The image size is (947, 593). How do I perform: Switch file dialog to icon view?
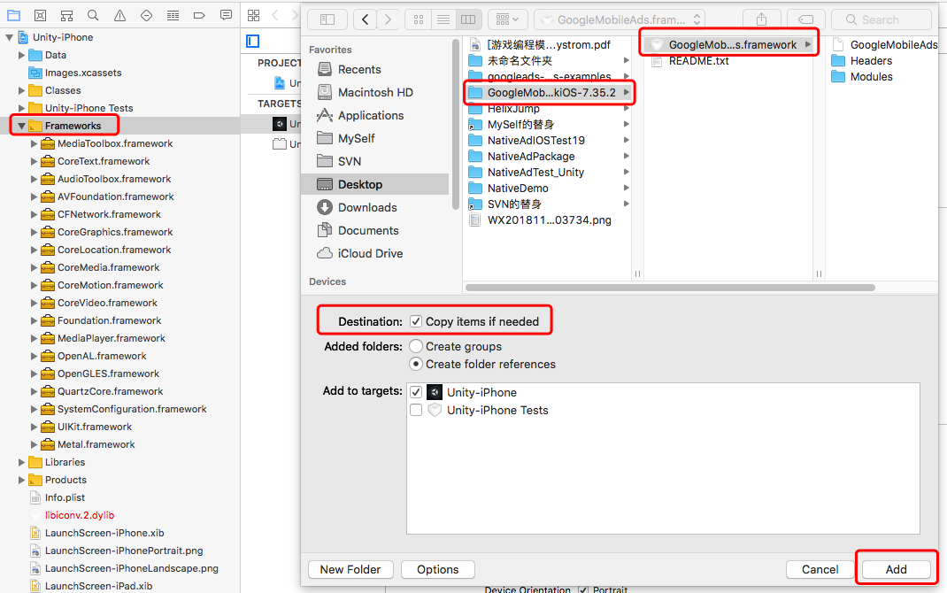tap(418, 20)
